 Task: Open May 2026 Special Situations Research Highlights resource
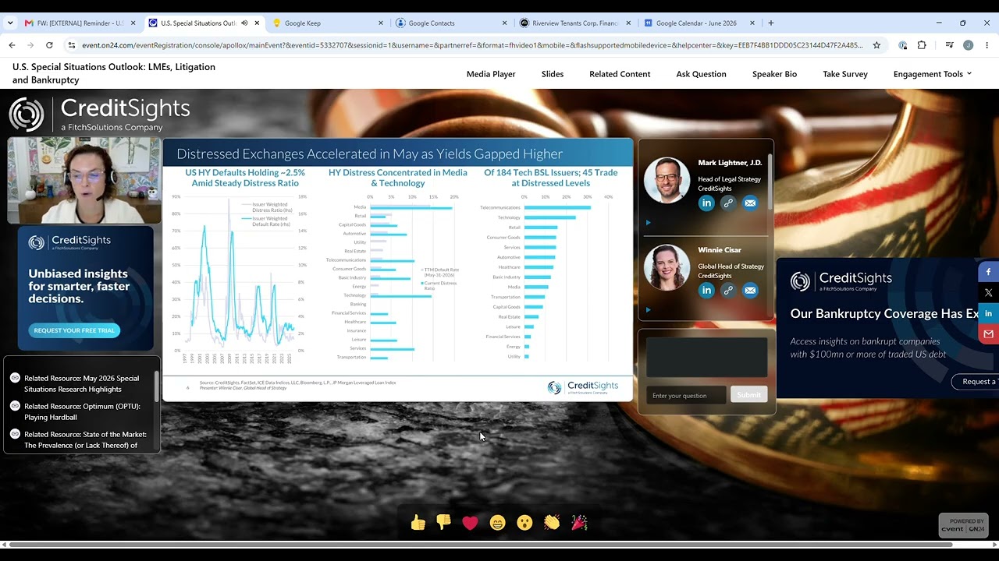[81, 383]
